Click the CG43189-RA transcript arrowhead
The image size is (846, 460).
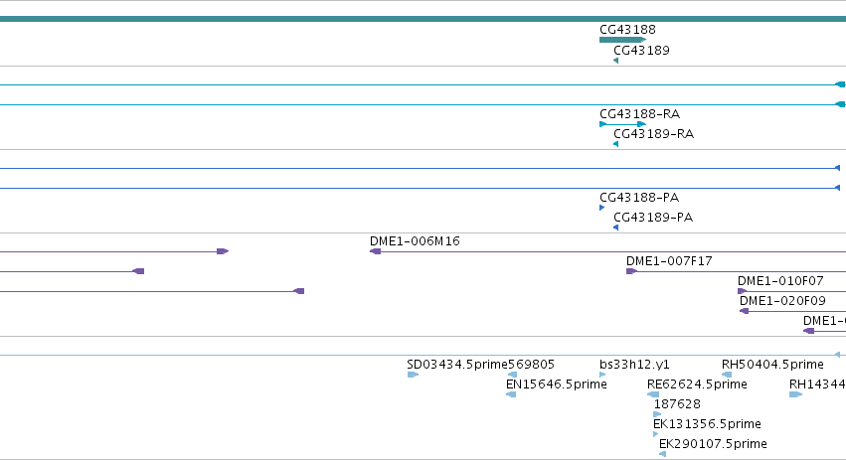(615, 144)
